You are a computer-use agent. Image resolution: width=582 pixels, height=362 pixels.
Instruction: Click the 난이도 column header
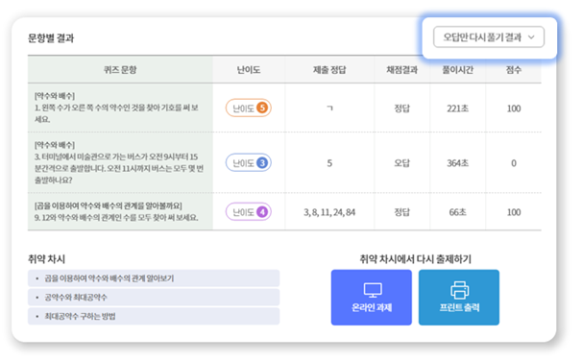point(249,70)
